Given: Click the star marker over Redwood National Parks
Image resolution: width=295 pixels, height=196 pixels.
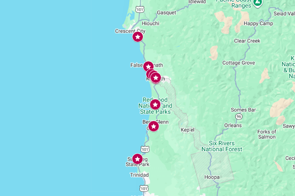Looking at the screenshot, I should [x=155, y=105].
